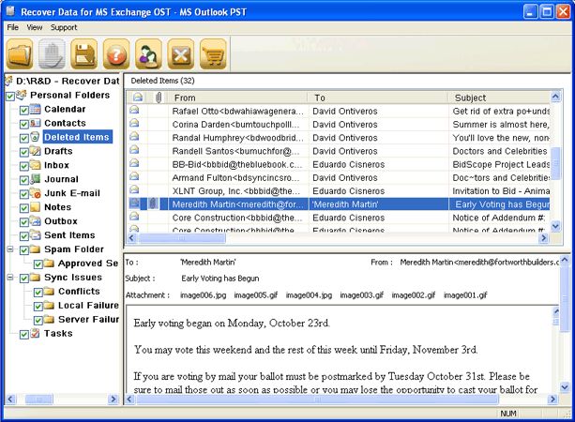Screen dimensions: 575x422
Task: Uncheck the Junk E-mail checkbox
Action: (x=24, y=194)
